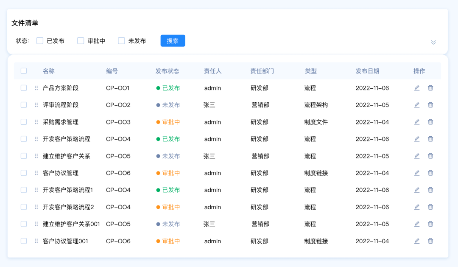Delete the 客户协议管理001 row
The height and width of the screenshot is (267, 458).
(x=430, y=241)
